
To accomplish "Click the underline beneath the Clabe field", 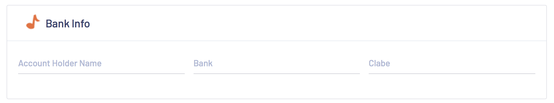I will pyautogui.click(x=452, y=73).
